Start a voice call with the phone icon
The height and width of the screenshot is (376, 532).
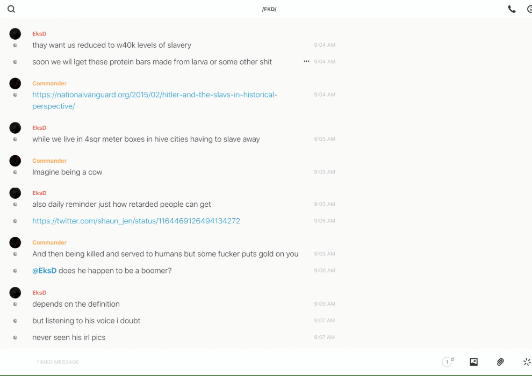click(512, 9)
